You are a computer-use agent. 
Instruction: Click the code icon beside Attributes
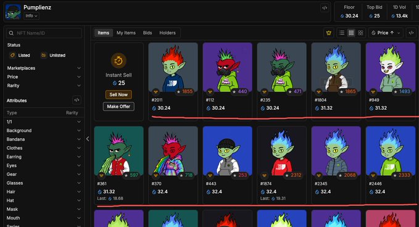77,100
